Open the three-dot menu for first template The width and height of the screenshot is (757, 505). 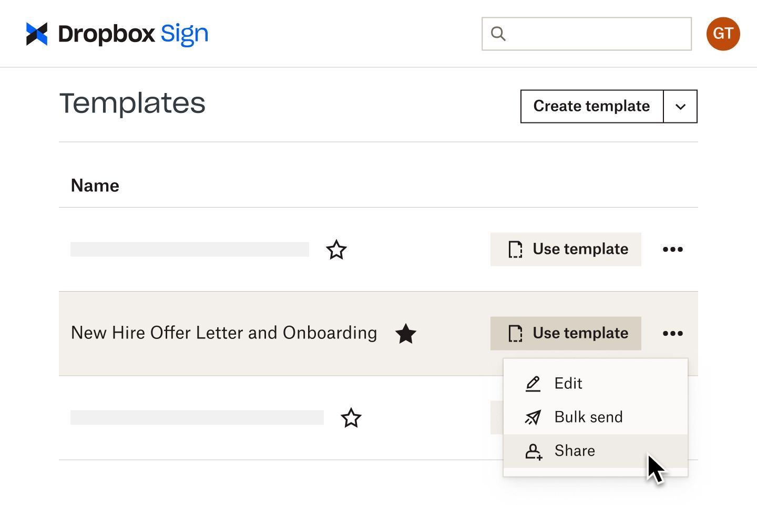point(673,249)
